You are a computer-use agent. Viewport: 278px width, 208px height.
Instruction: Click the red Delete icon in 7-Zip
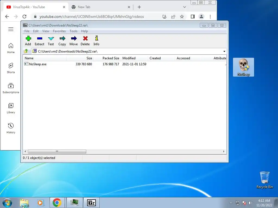pyautogui.click(x=85, y=41)
